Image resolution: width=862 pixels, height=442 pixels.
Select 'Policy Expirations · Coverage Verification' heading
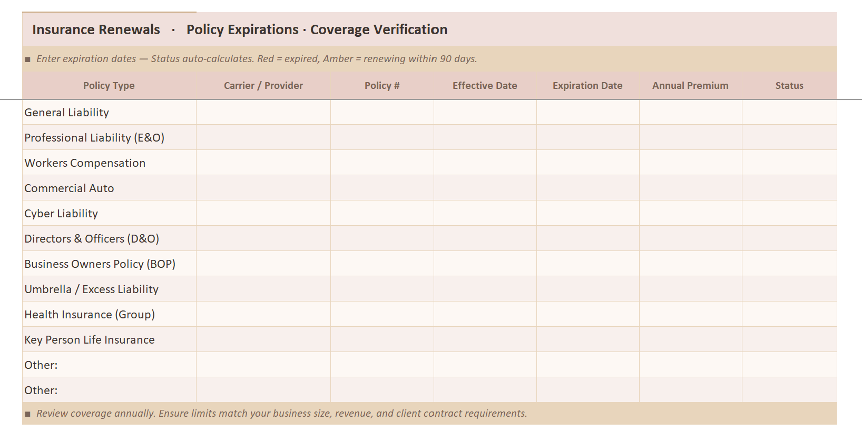317,29
